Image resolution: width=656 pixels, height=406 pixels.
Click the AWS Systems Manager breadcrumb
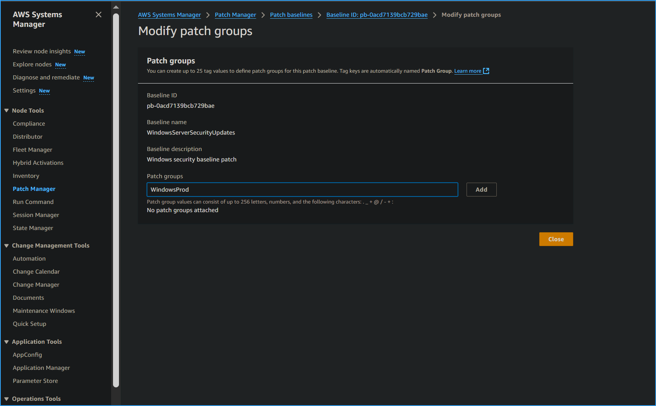[169, 15]
